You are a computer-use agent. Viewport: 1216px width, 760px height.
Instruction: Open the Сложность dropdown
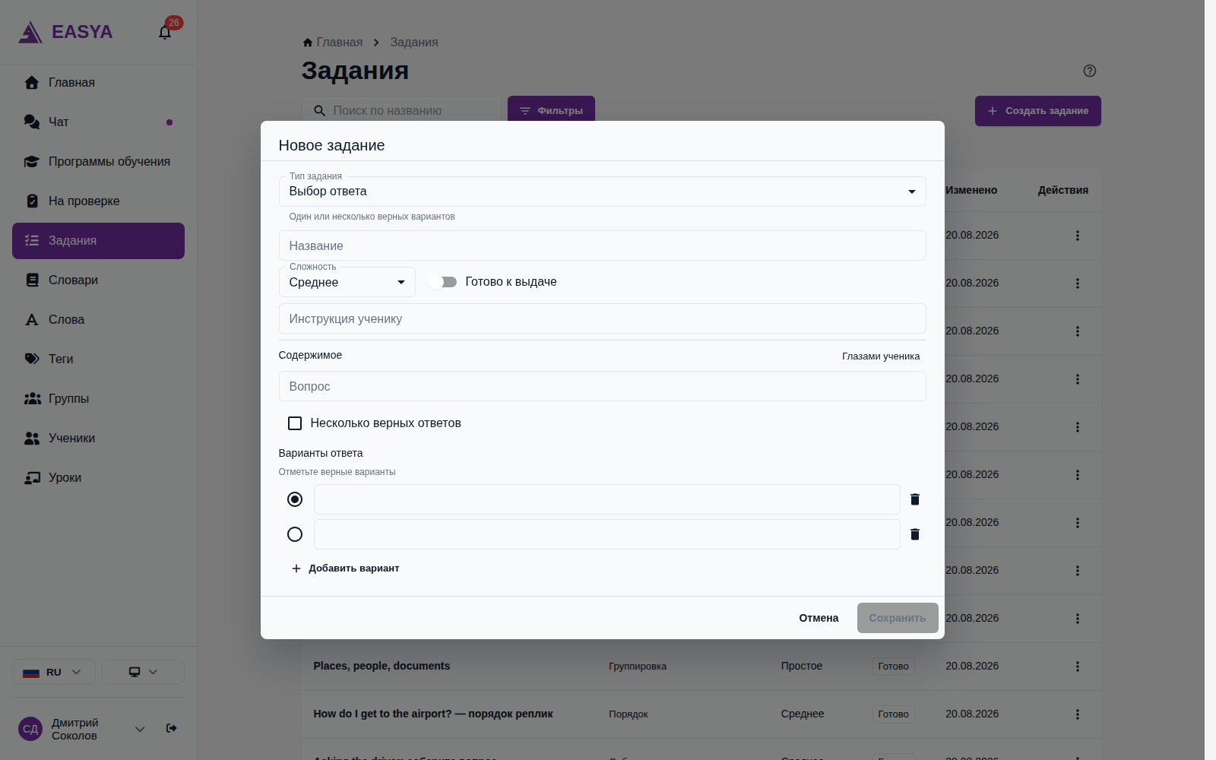347,282
